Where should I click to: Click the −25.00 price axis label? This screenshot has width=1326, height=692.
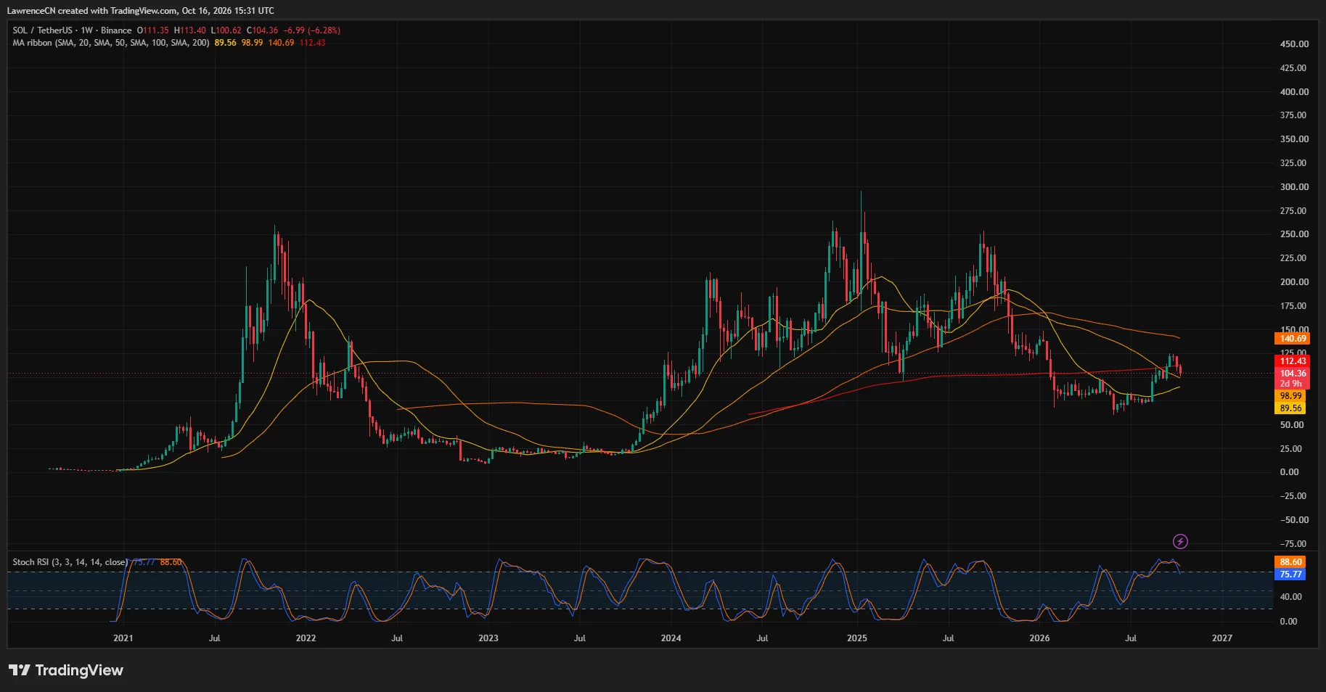click(x=1292, y=496)
